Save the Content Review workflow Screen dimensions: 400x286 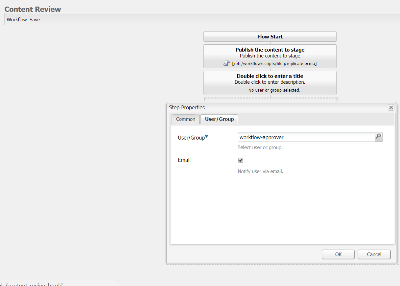pos(35,19)
